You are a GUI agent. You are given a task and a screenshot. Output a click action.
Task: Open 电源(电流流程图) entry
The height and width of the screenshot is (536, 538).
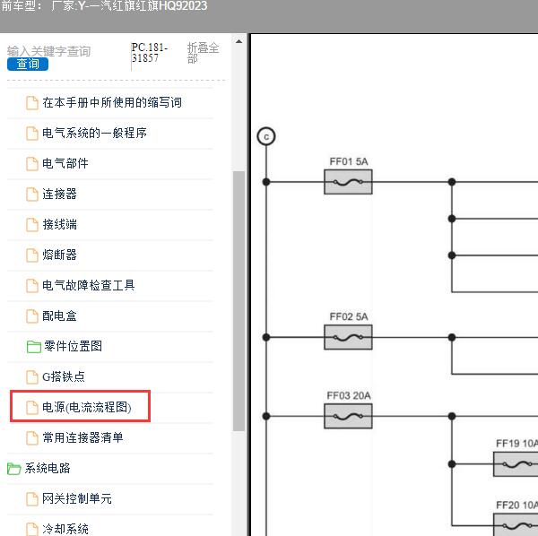(x=86, y=407)
